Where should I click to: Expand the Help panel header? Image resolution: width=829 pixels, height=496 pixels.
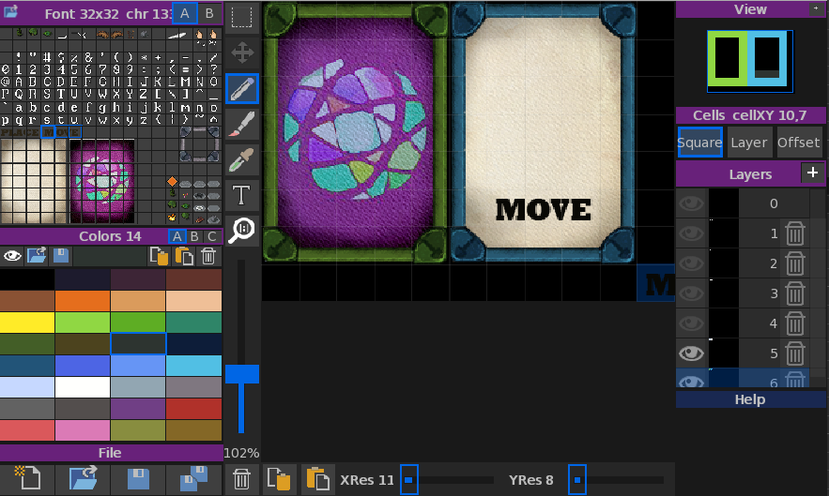click(x=750, y=399)
